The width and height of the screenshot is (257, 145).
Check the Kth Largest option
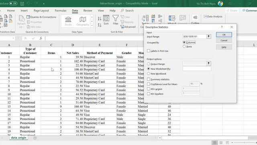click(x=149, y=89)
